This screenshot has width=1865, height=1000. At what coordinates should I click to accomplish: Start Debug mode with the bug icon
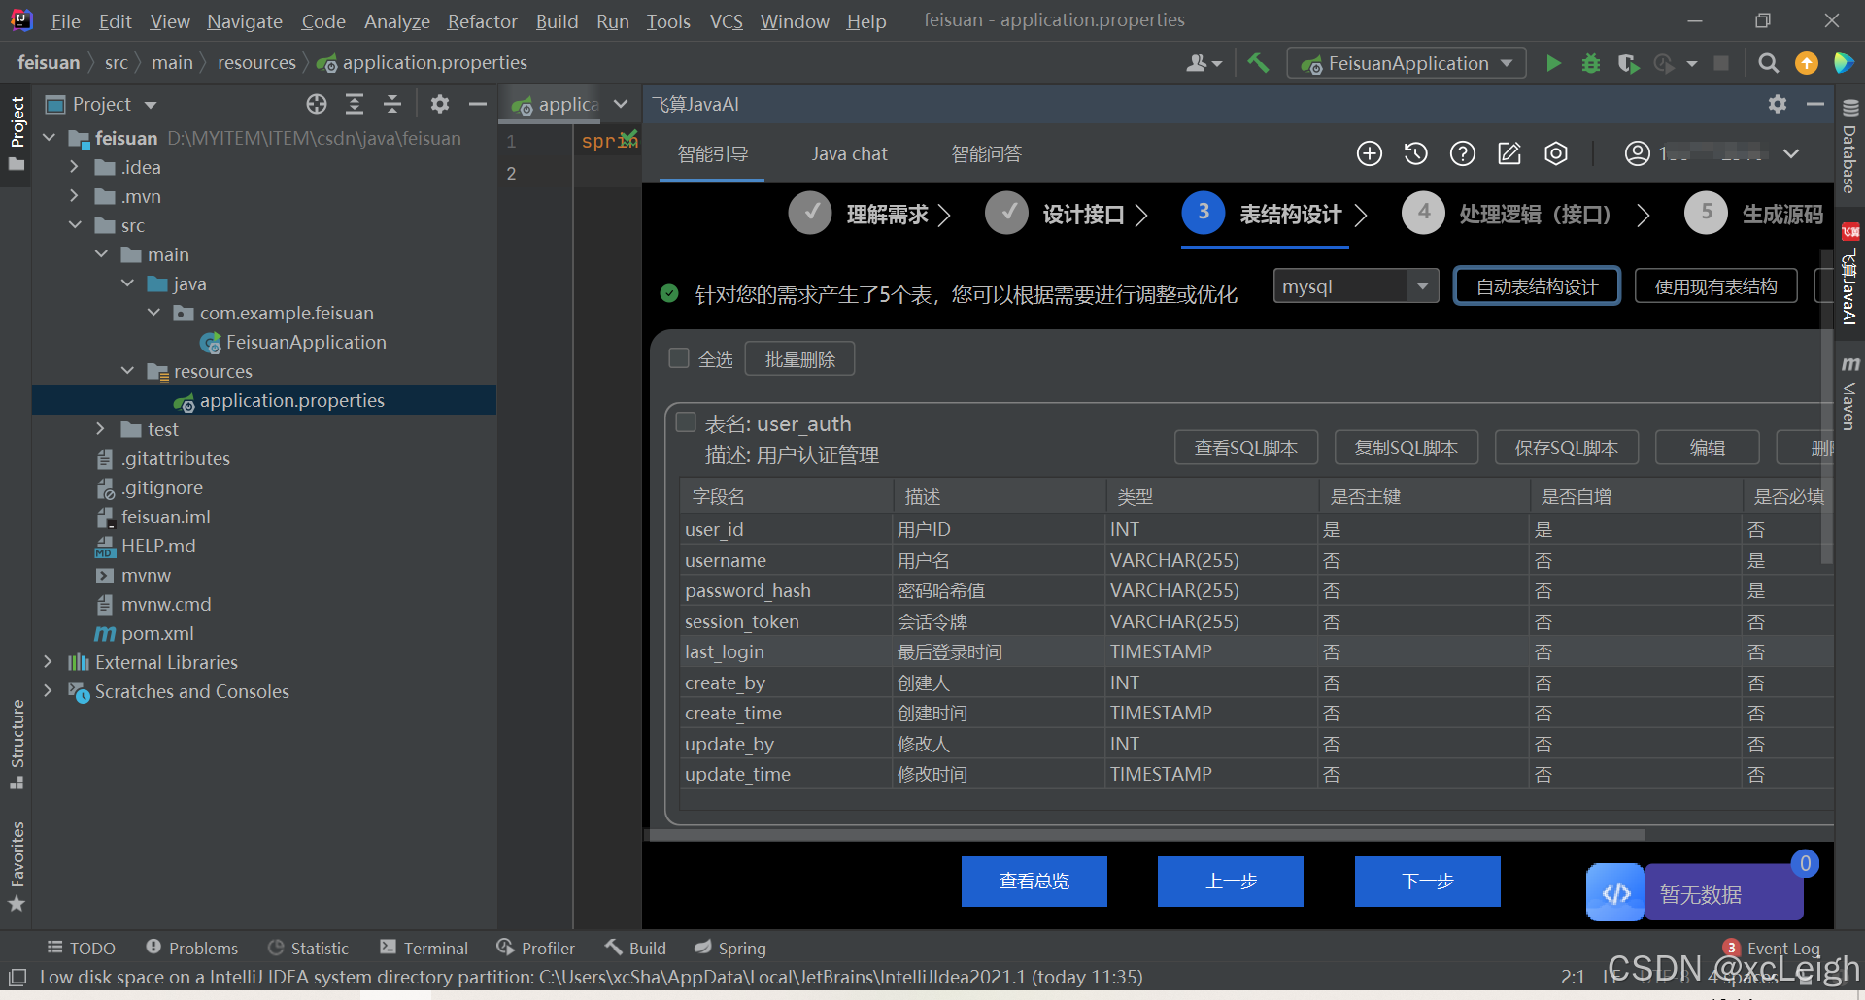(1590, 62)
